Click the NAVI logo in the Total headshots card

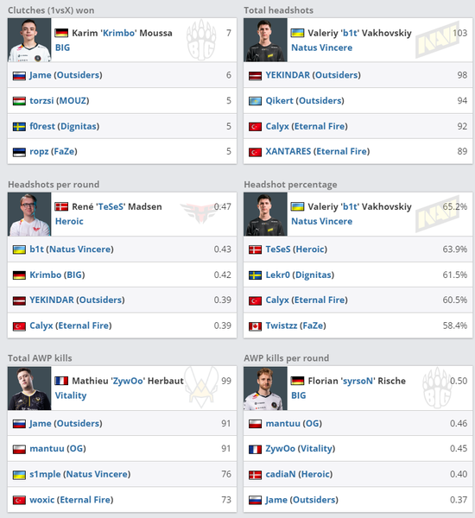click(437, 40)
